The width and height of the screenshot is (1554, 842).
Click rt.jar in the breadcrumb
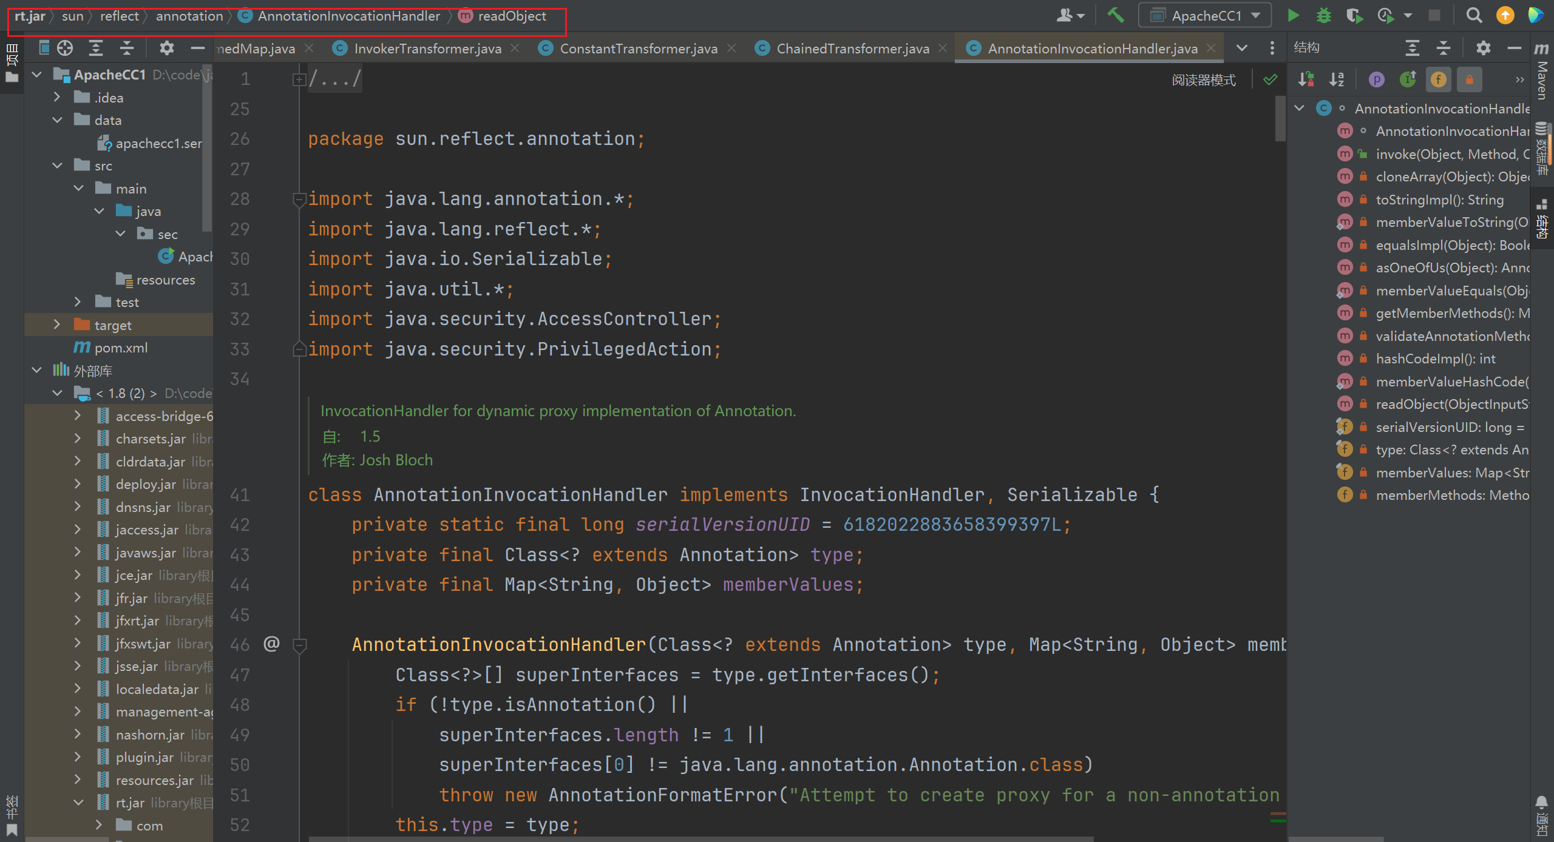(30, 16)
